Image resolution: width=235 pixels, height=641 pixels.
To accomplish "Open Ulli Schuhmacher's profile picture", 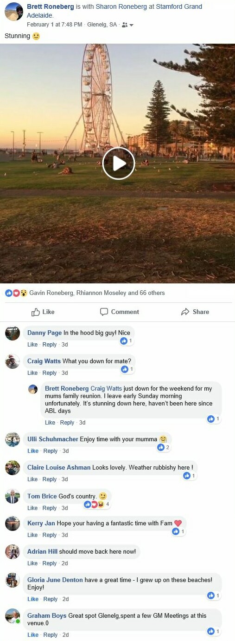I will pos(13,439).
